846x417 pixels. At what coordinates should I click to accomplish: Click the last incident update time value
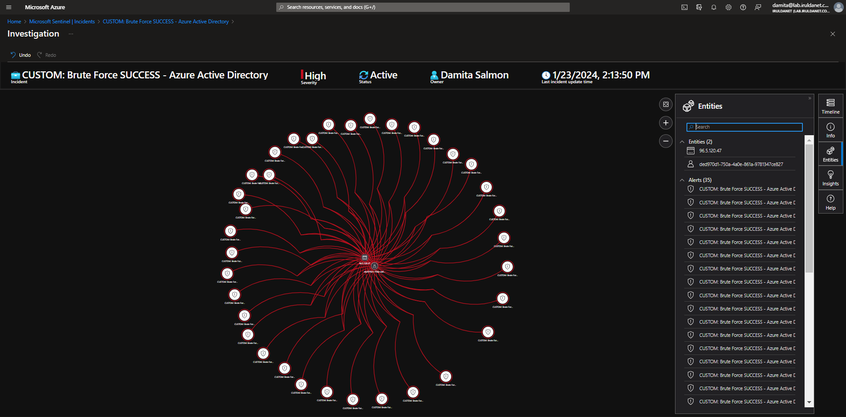601,75
